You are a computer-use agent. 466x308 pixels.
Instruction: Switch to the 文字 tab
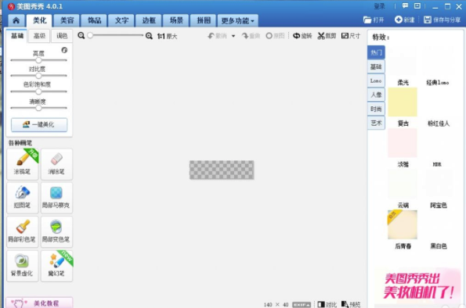[121, 20]
